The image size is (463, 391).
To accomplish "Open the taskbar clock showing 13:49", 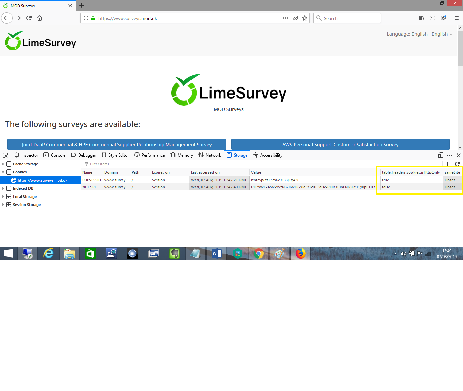I will click(x=447, y=254).
